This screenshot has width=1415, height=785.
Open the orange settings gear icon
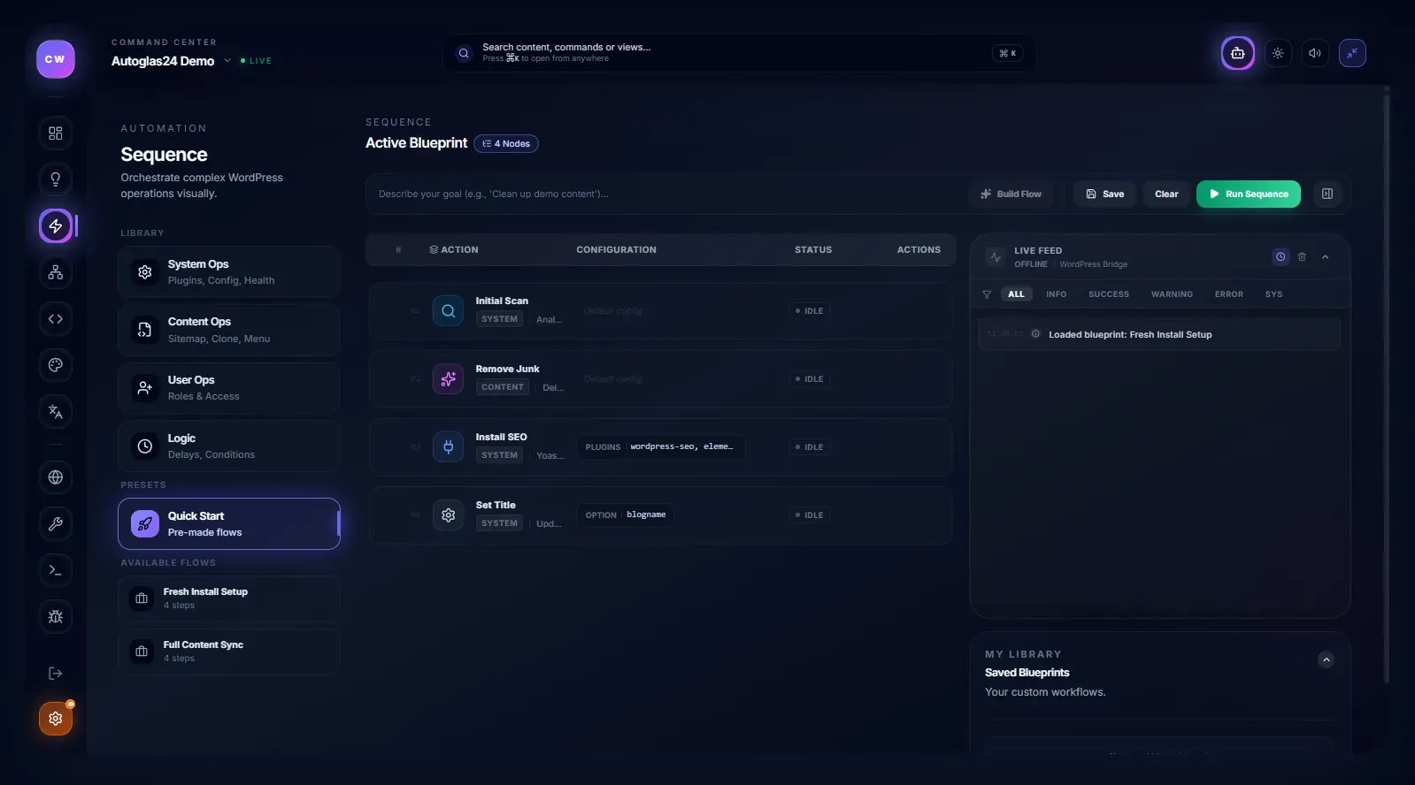click(x=56, y=719)
